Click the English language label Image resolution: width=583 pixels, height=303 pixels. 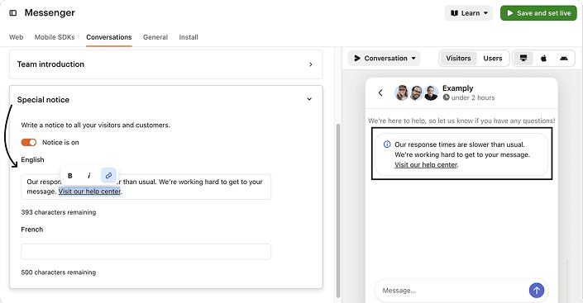[x=32, y=159]
